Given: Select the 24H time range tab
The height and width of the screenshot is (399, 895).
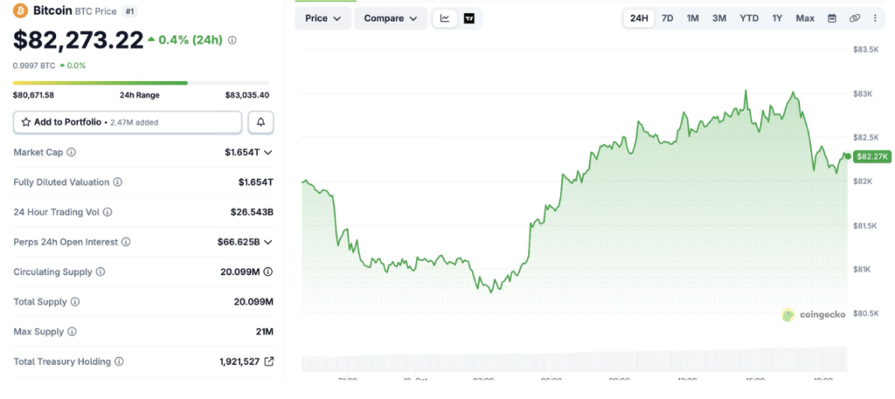Looking at the screenshot, I should pyautogui.click(x=639, y=18).
